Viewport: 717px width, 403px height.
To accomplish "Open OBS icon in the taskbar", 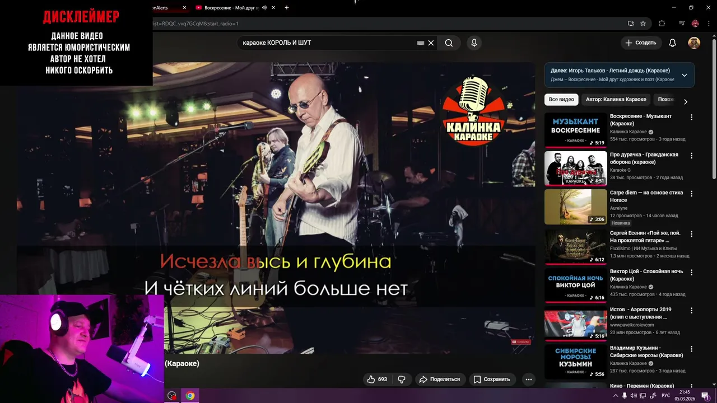I will (172, 396).
